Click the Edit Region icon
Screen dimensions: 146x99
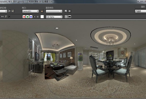point(9,11)
